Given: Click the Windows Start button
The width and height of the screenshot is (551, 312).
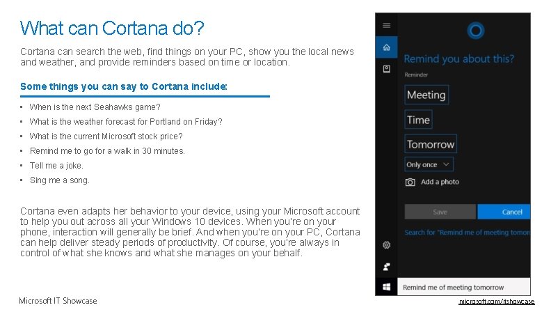Looking at the screenshot, I should [386, 287].
